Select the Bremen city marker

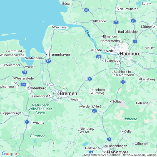[58, 94]
